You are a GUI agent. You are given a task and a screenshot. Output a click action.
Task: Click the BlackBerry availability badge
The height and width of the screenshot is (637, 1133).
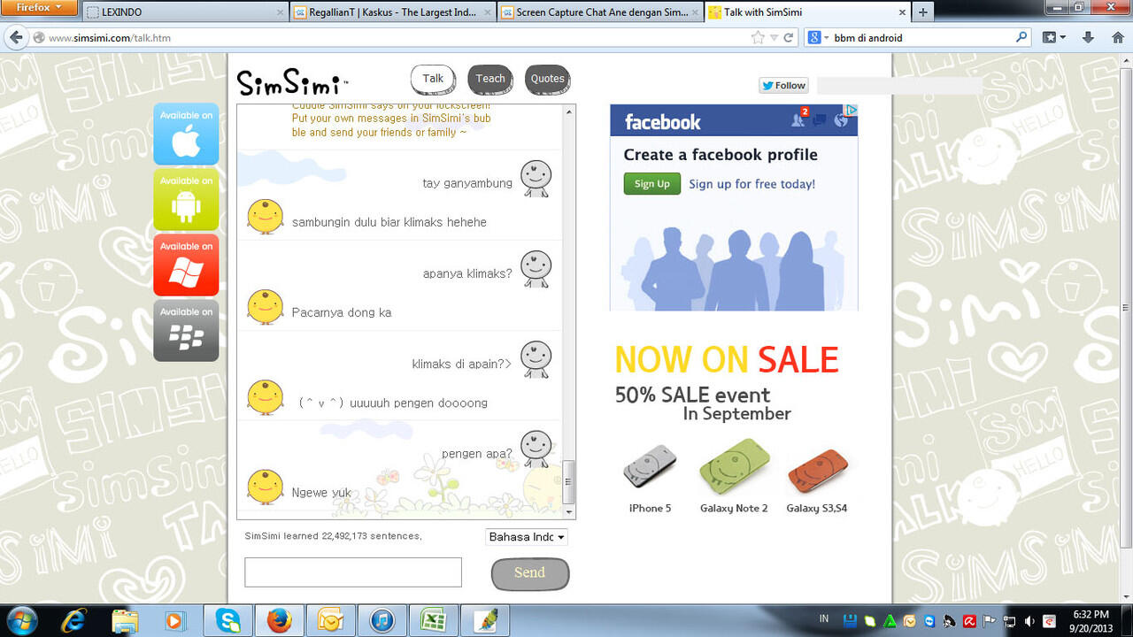tap(186, 330)
